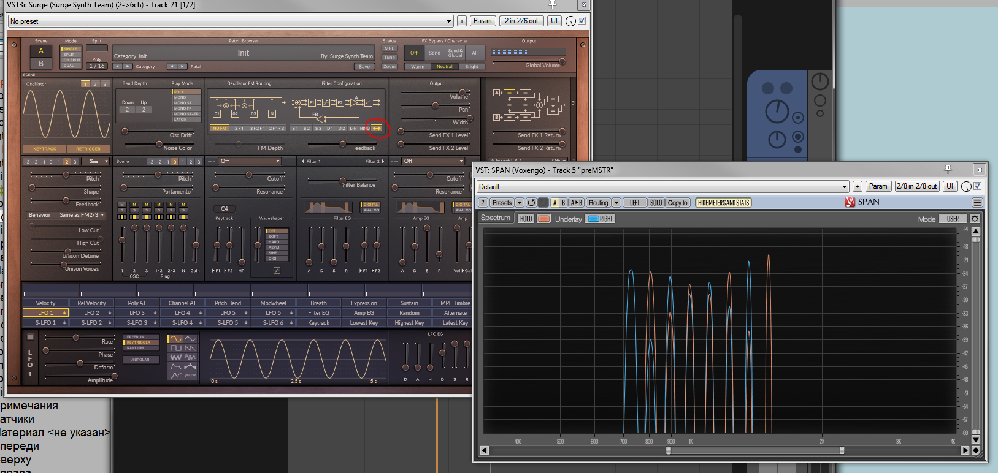998x473 pixels.
Task: Click the Voxengo SPAN logo
Action: (850, 202)
